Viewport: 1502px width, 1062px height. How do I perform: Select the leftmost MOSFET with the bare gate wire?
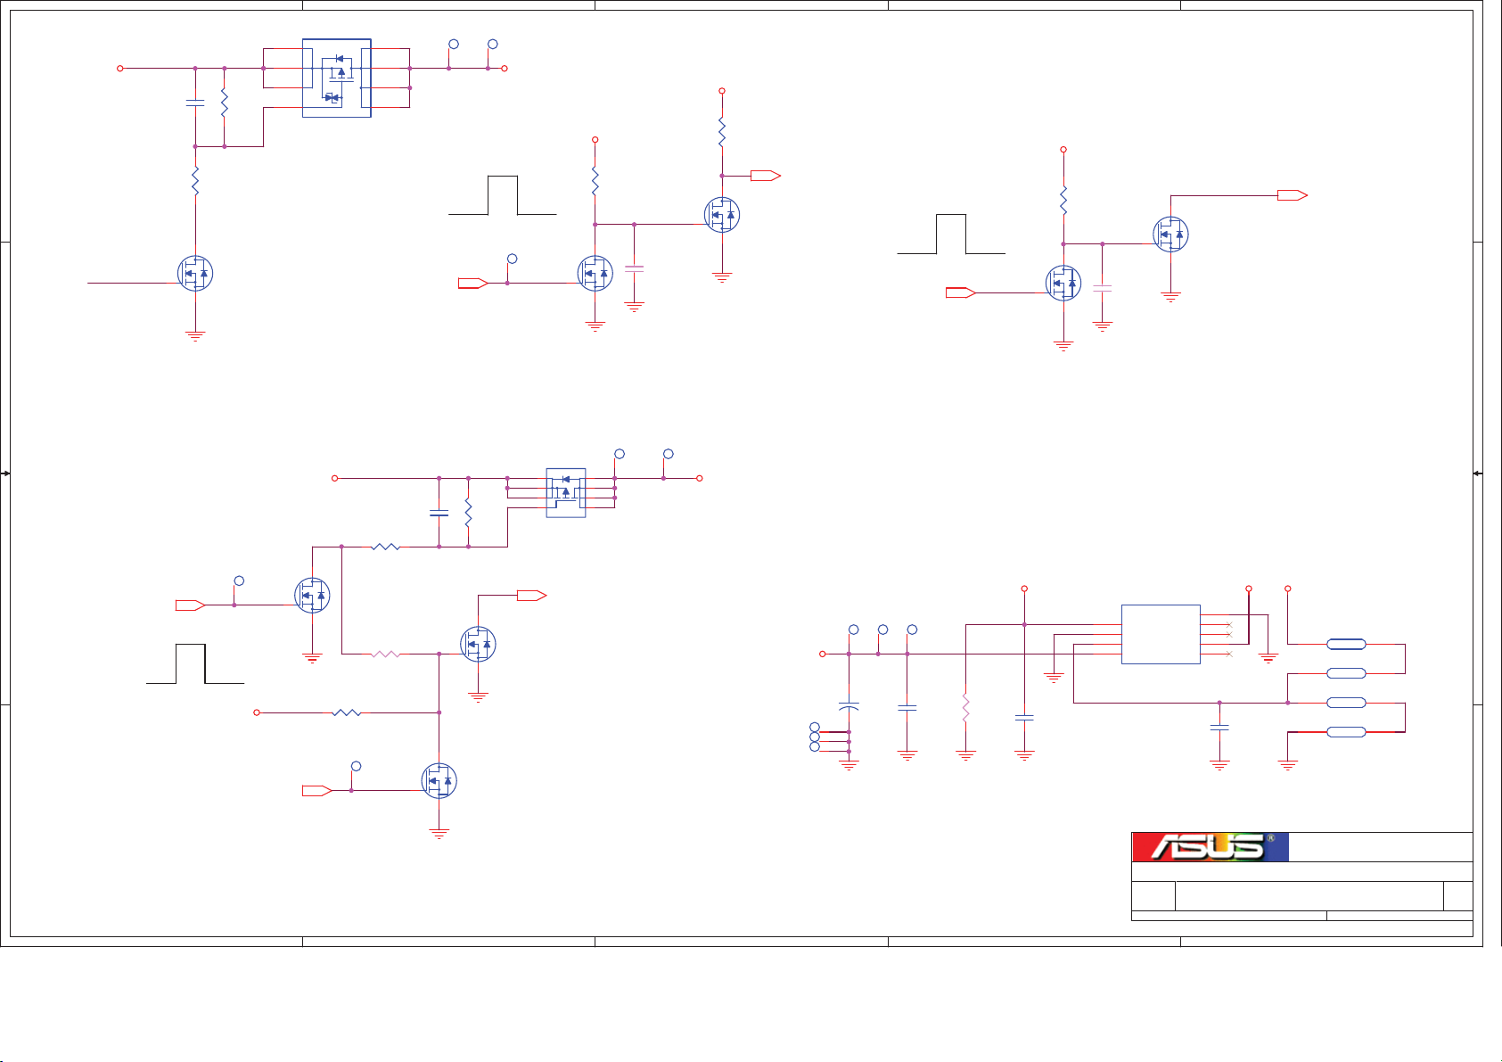point(195,273)
